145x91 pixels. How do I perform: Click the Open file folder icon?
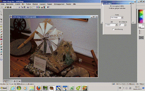point(5,7)
